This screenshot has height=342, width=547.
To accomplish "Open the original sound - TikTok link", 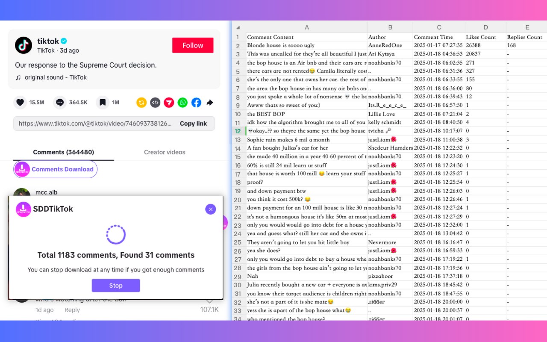I will tap(56, 77).
